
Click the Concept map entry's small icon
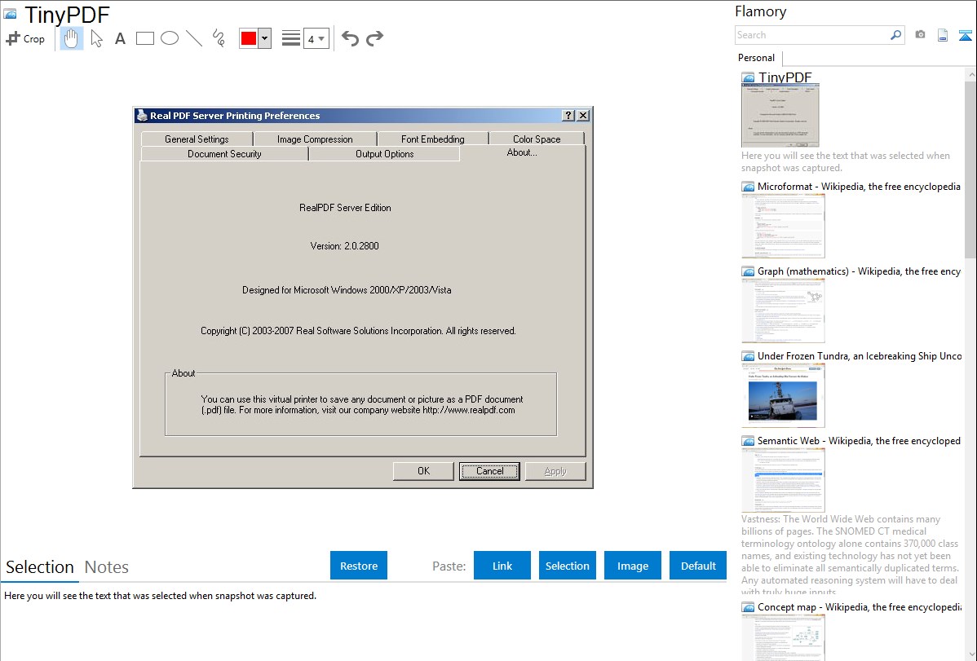click(x=748, y=607)
